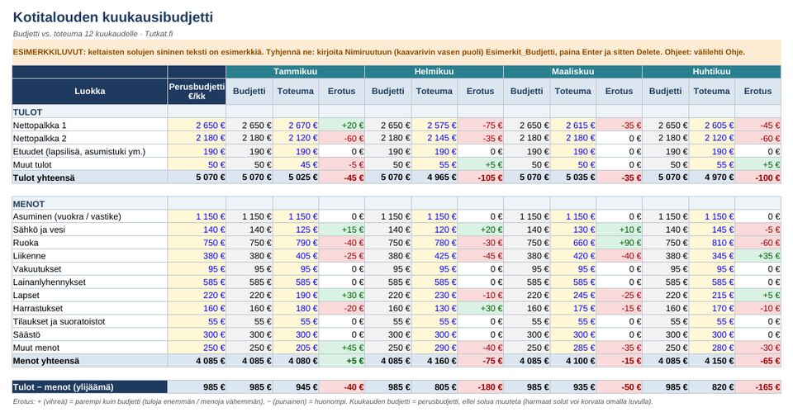The height and width of the screenshot is (417, 793).
Task: Click Ruoka Huhtikuu Toteuma 810 €
Action: 711,243
